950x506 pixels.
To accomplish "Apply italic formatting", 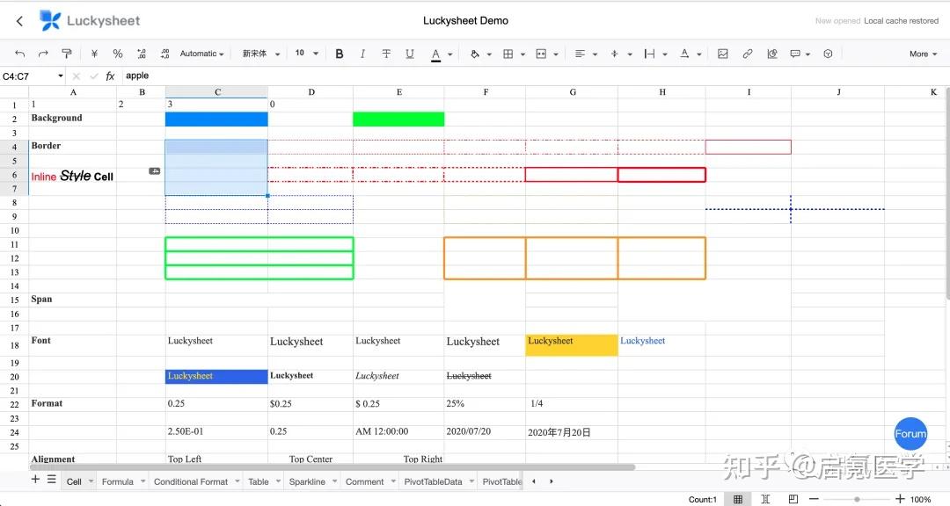I will point(362,54).
